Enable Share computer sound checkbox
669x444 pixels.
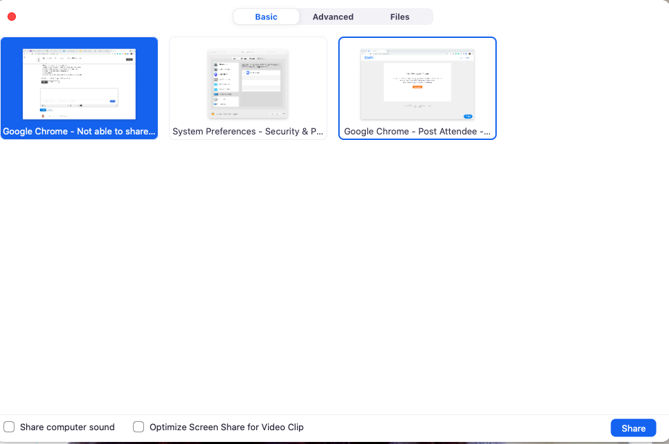tap(9, 427)
